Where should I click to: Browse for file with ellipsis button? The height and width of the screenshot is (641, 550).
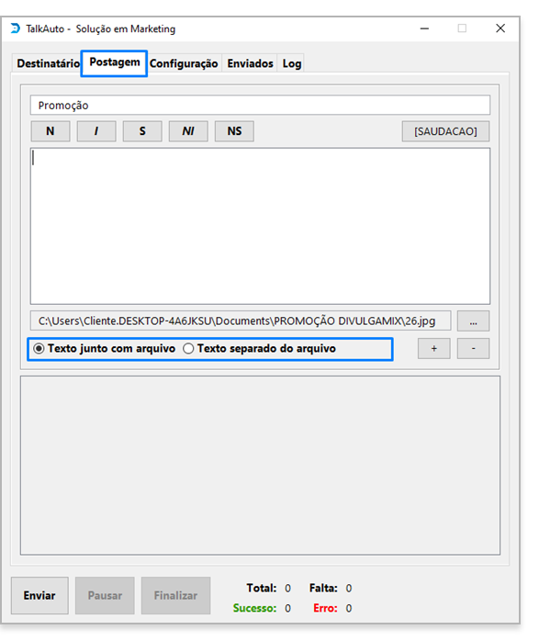pos(473,320)
